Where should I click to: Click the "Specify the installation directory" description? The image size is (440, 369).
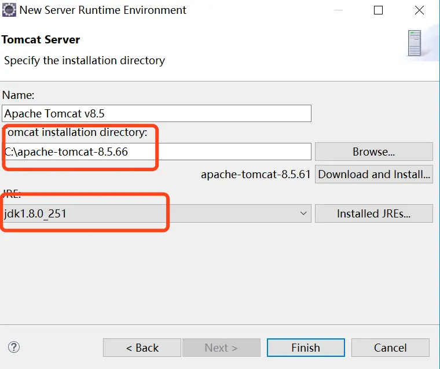tap(85, 60)
